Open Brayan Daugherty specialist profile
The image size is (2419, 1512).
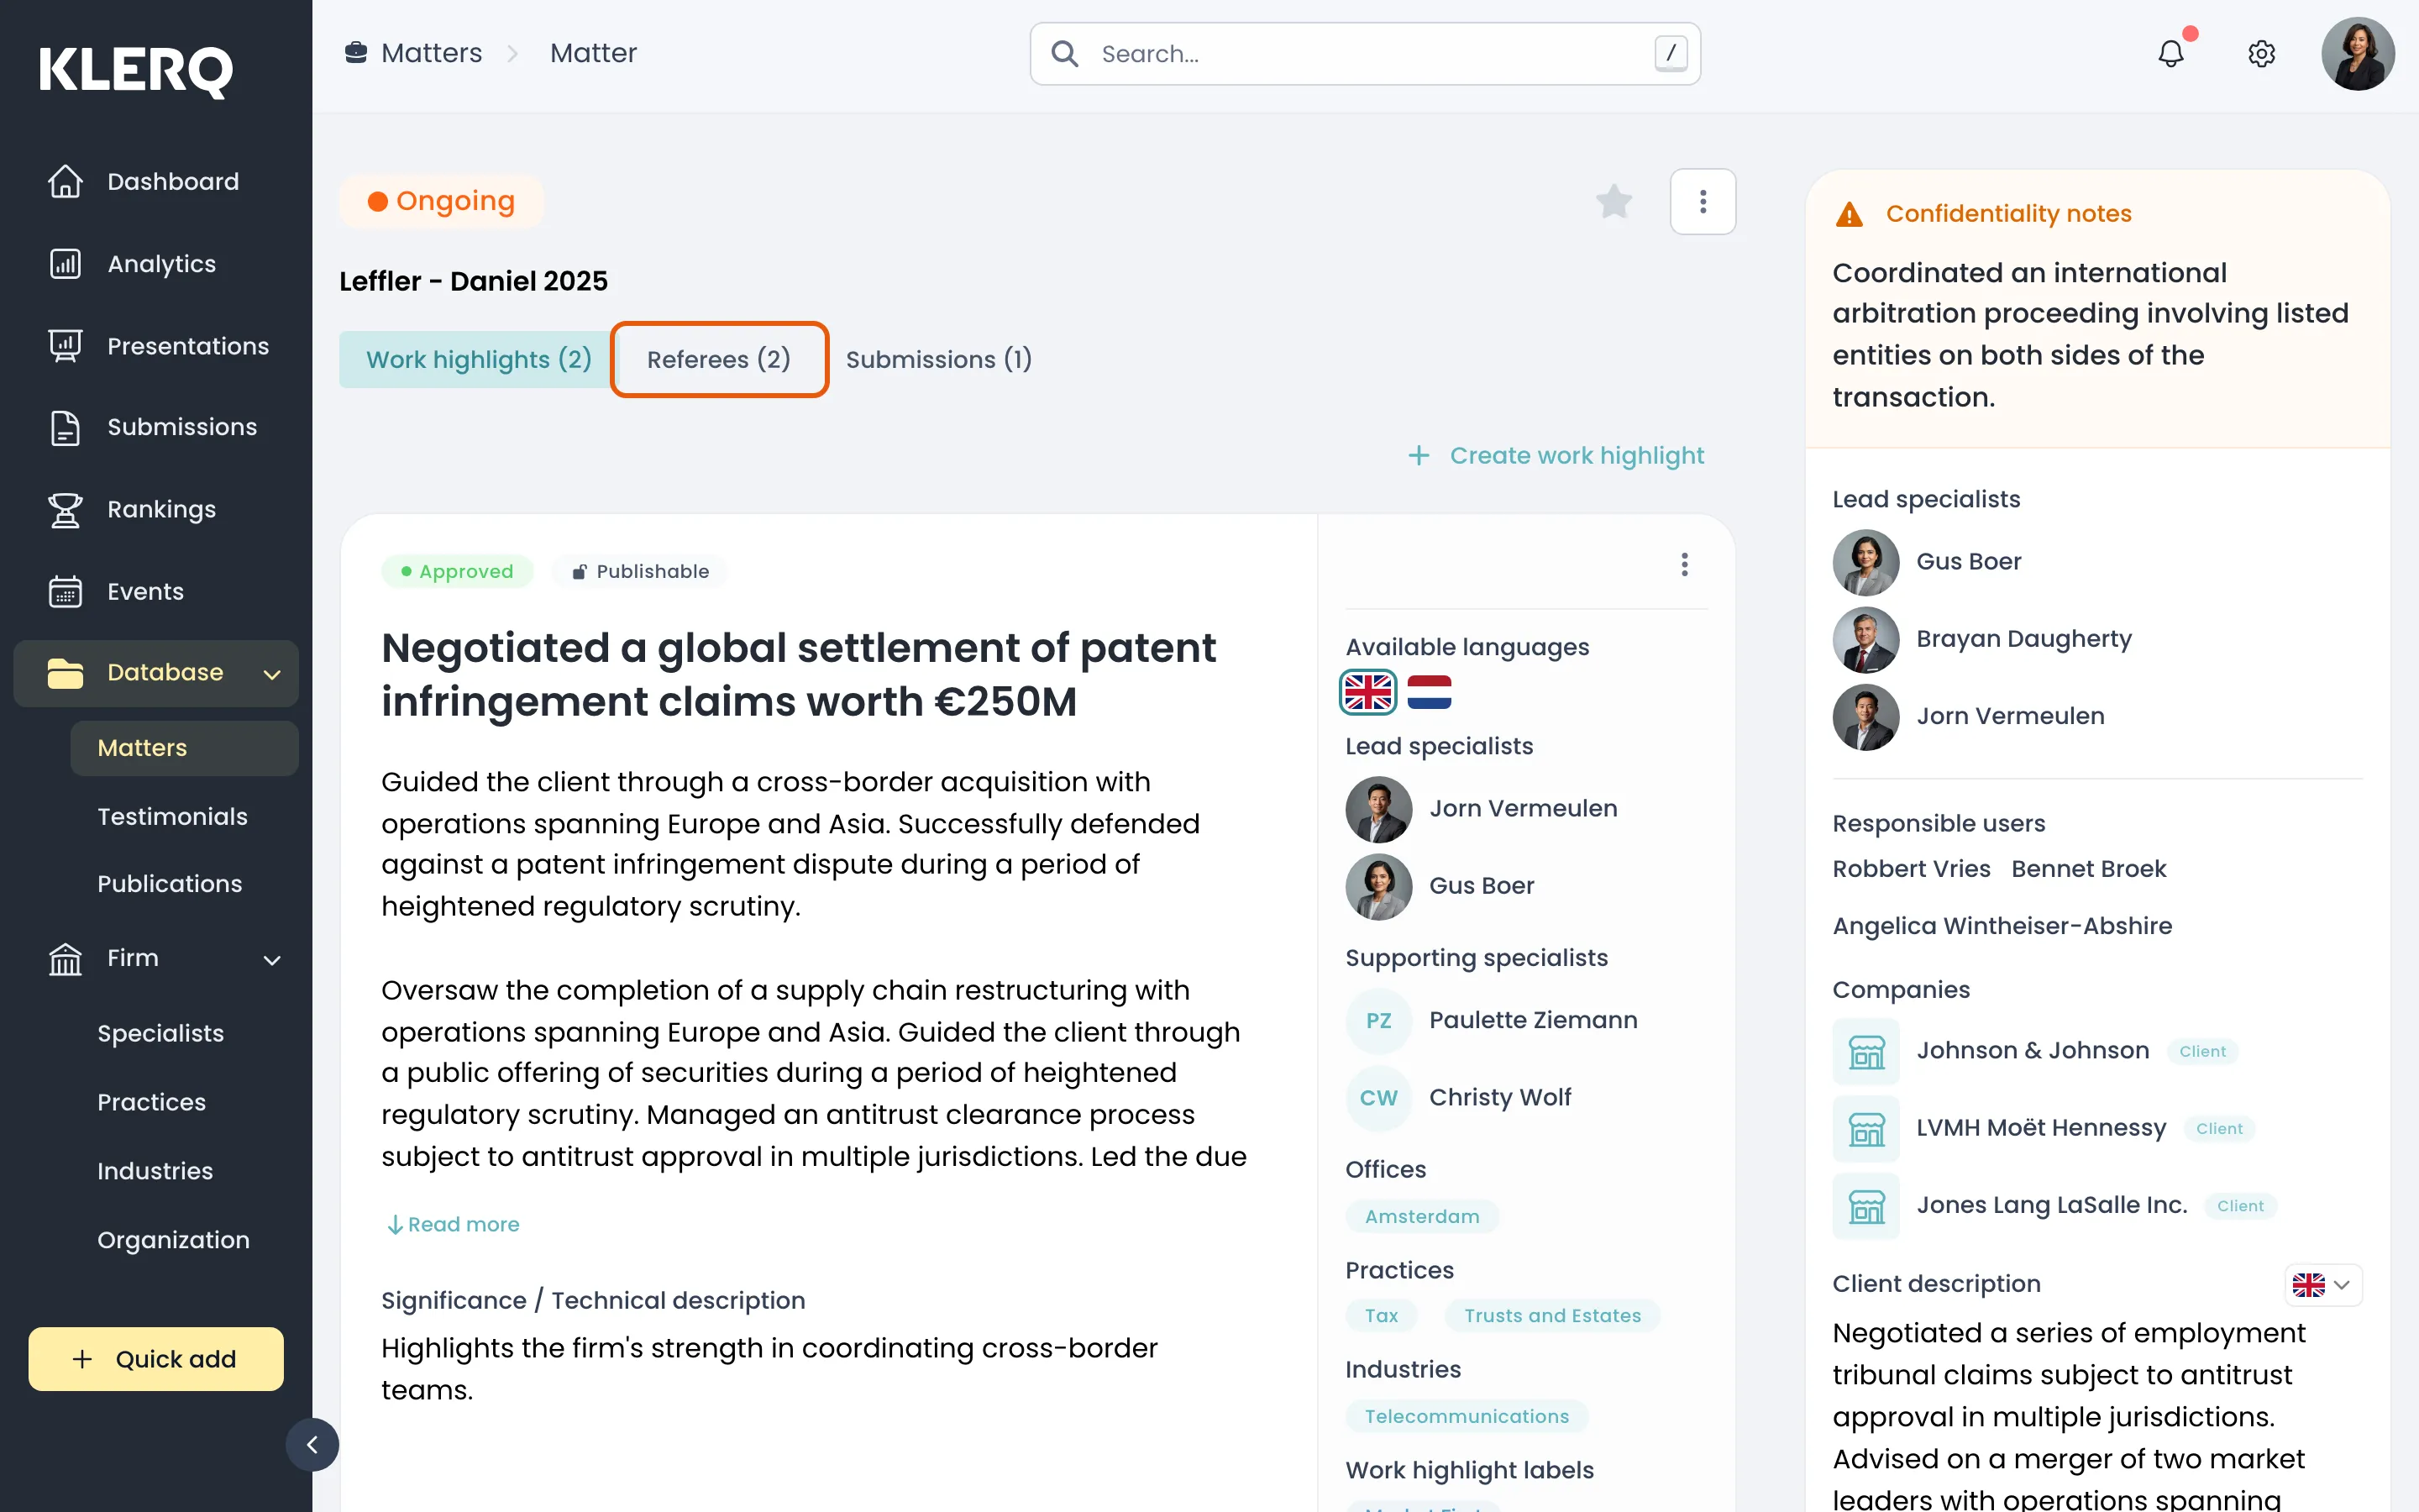coord(1982,639)
